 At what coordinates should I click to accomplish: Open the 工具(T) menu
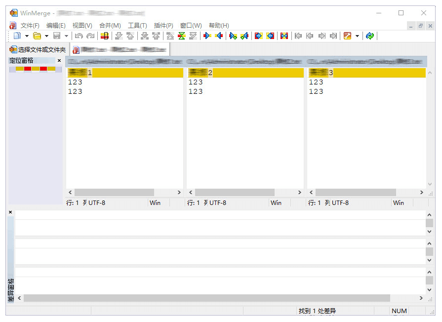point(137,25)
